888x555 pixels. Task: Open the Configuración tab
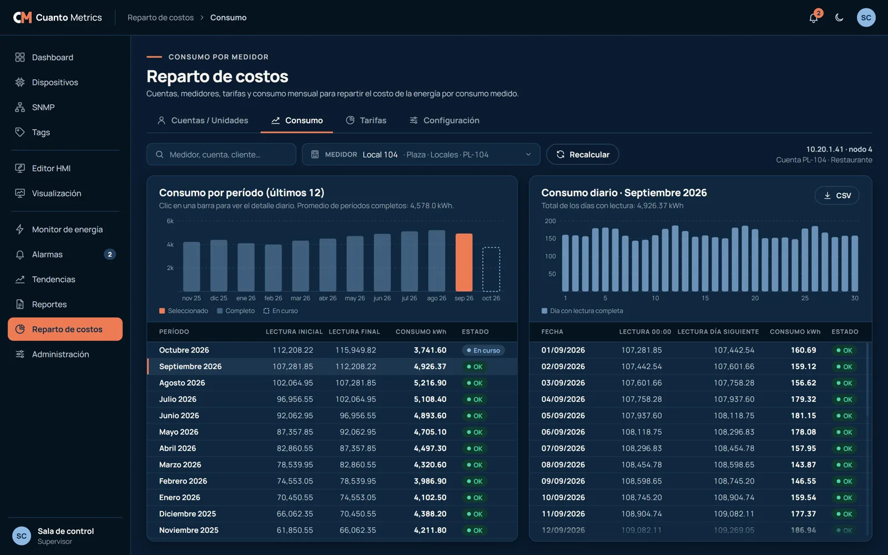pos(445,120)
